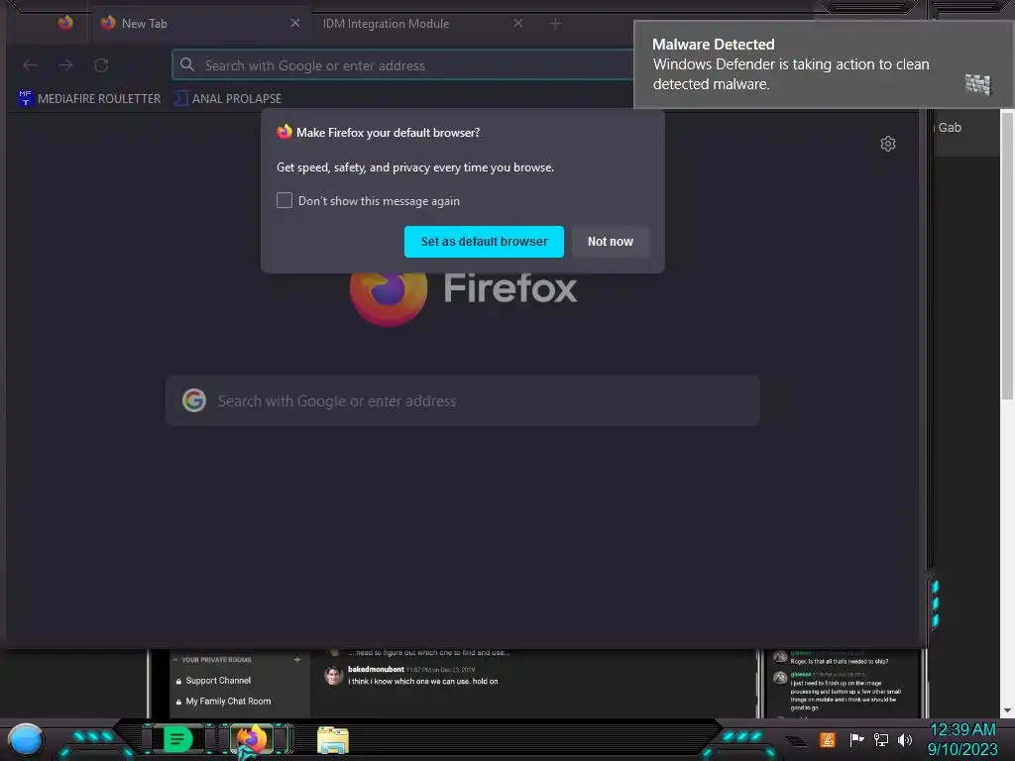Viewport: 1015px width, 761px height.
Task: Reload the current page
Action: pos(100,65)
